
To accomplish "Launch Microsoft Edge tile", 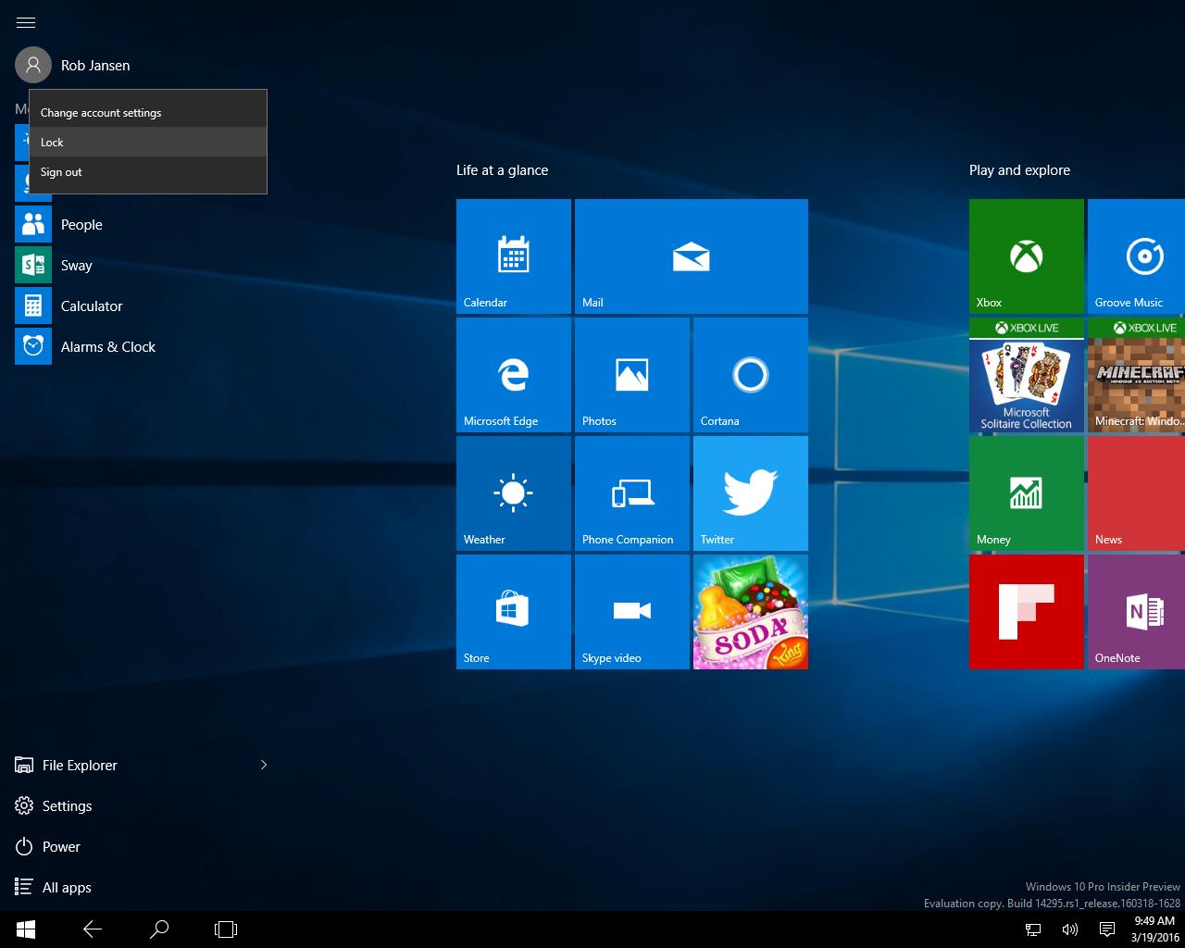I will coord(514,375).
